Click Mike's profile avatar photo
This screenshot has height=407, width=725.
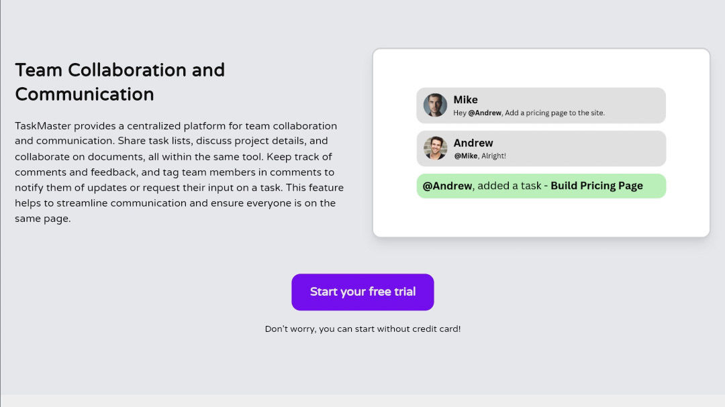(435, 105)
